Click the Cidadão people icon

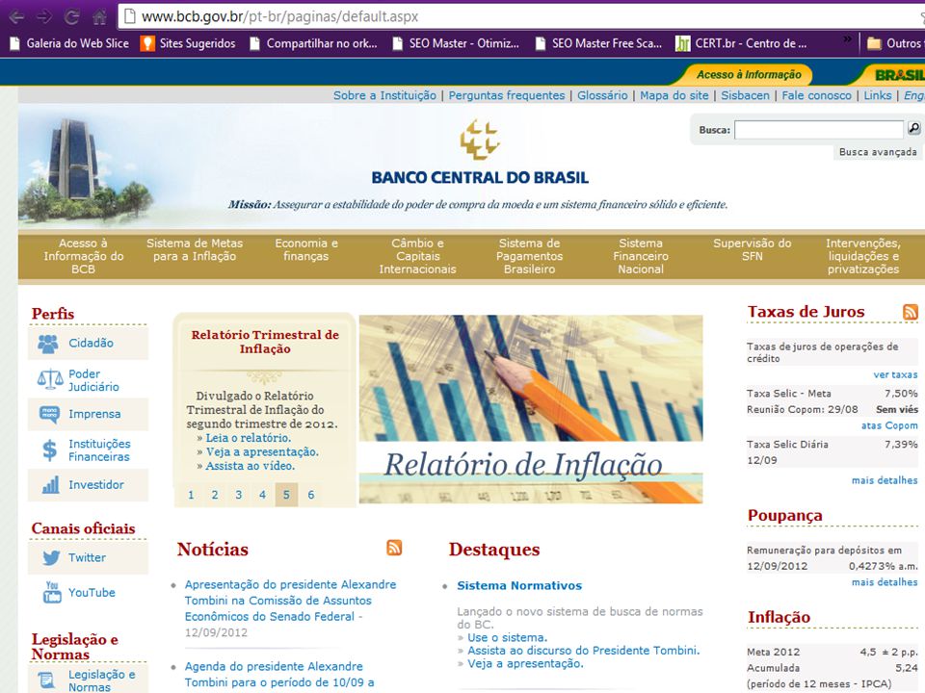coord(48,344)
